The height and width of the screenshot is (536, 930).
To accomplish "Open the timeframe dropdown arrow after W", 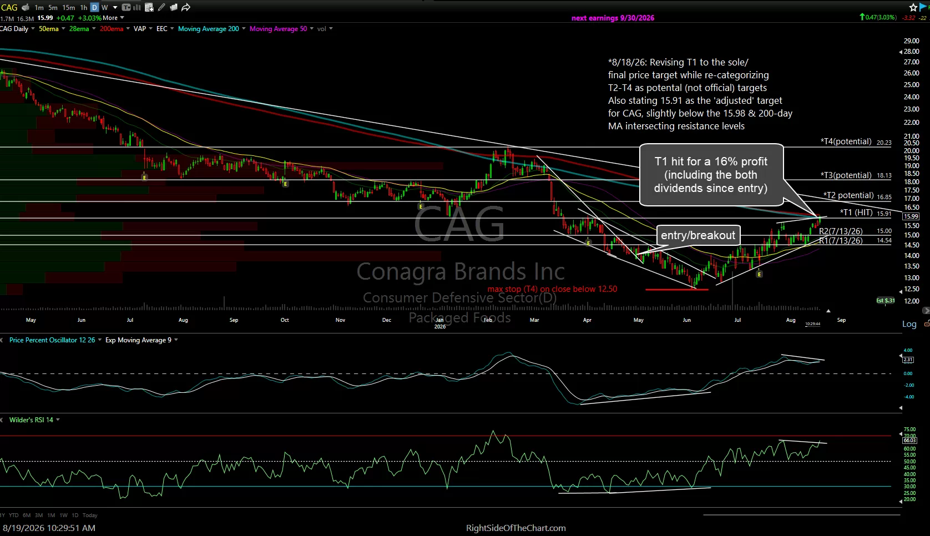I will (115, 7).
